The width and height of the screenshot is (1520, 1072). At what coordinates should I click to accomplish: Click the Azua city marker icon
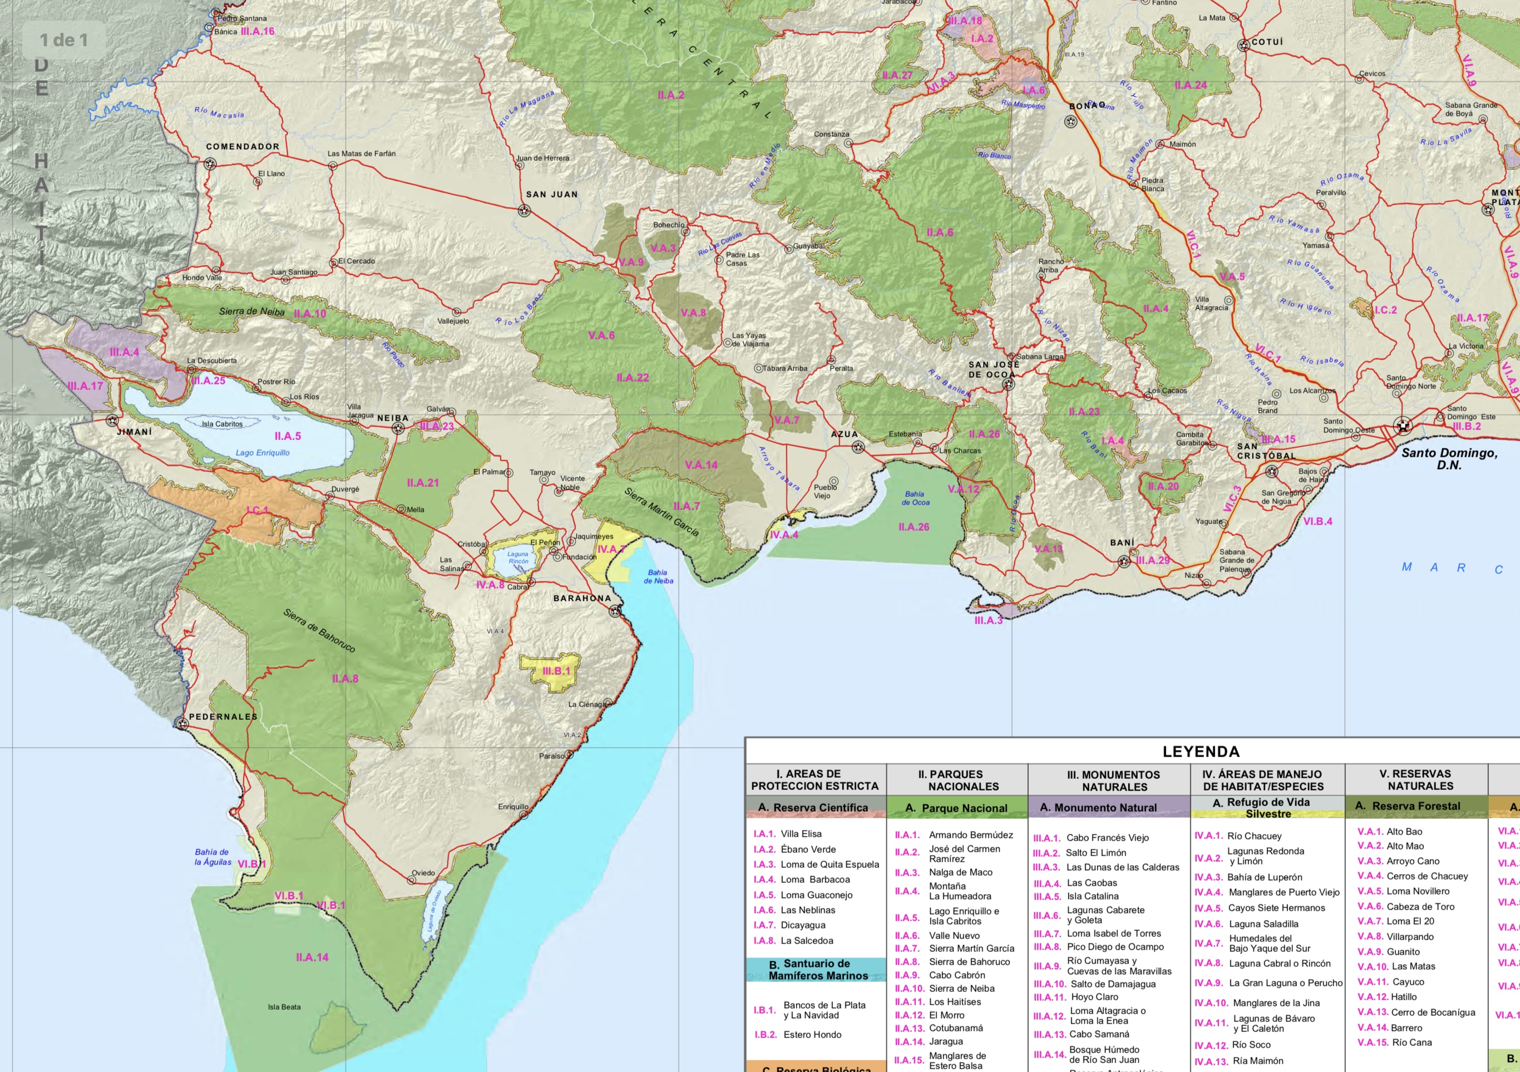tap(858, 447)
